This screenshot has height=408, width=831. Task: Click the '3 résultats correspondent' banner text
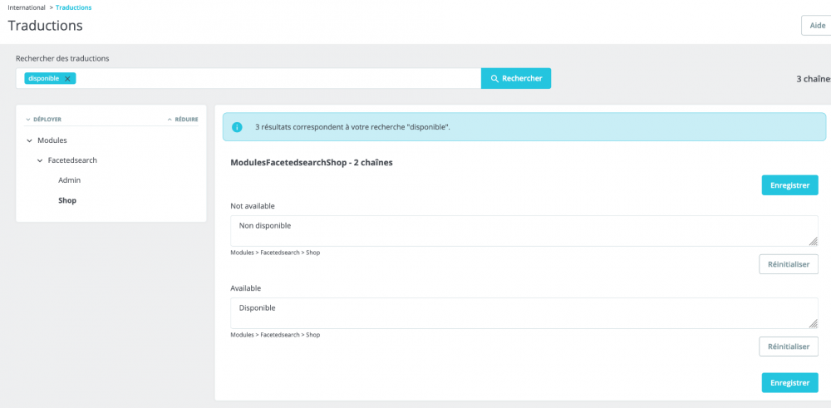[352, 127]
